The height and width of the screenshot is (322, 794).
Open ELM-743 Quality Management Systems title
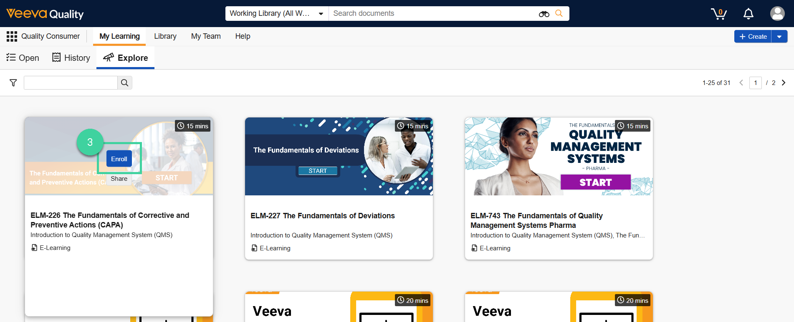(x=536, y=220)
